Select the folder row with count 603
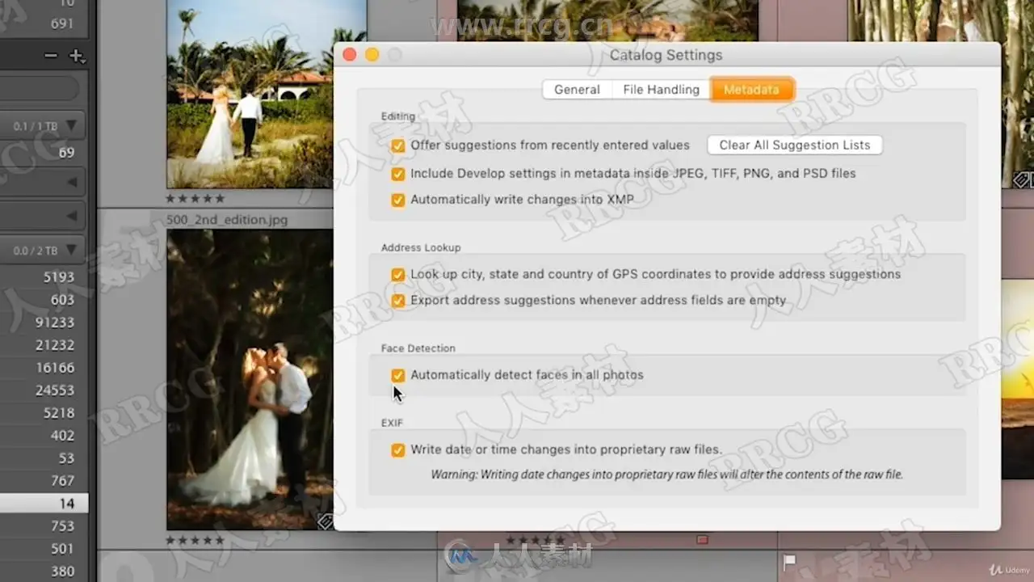Image resolution: width=1034 pixels, height=582 pixels. point(44,300)
